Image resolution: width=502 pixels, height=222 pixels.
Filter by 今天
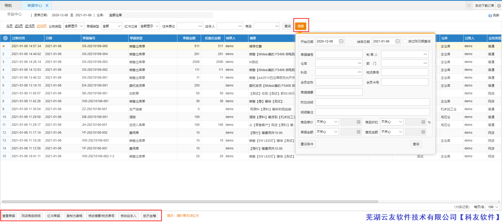point(9,26)
